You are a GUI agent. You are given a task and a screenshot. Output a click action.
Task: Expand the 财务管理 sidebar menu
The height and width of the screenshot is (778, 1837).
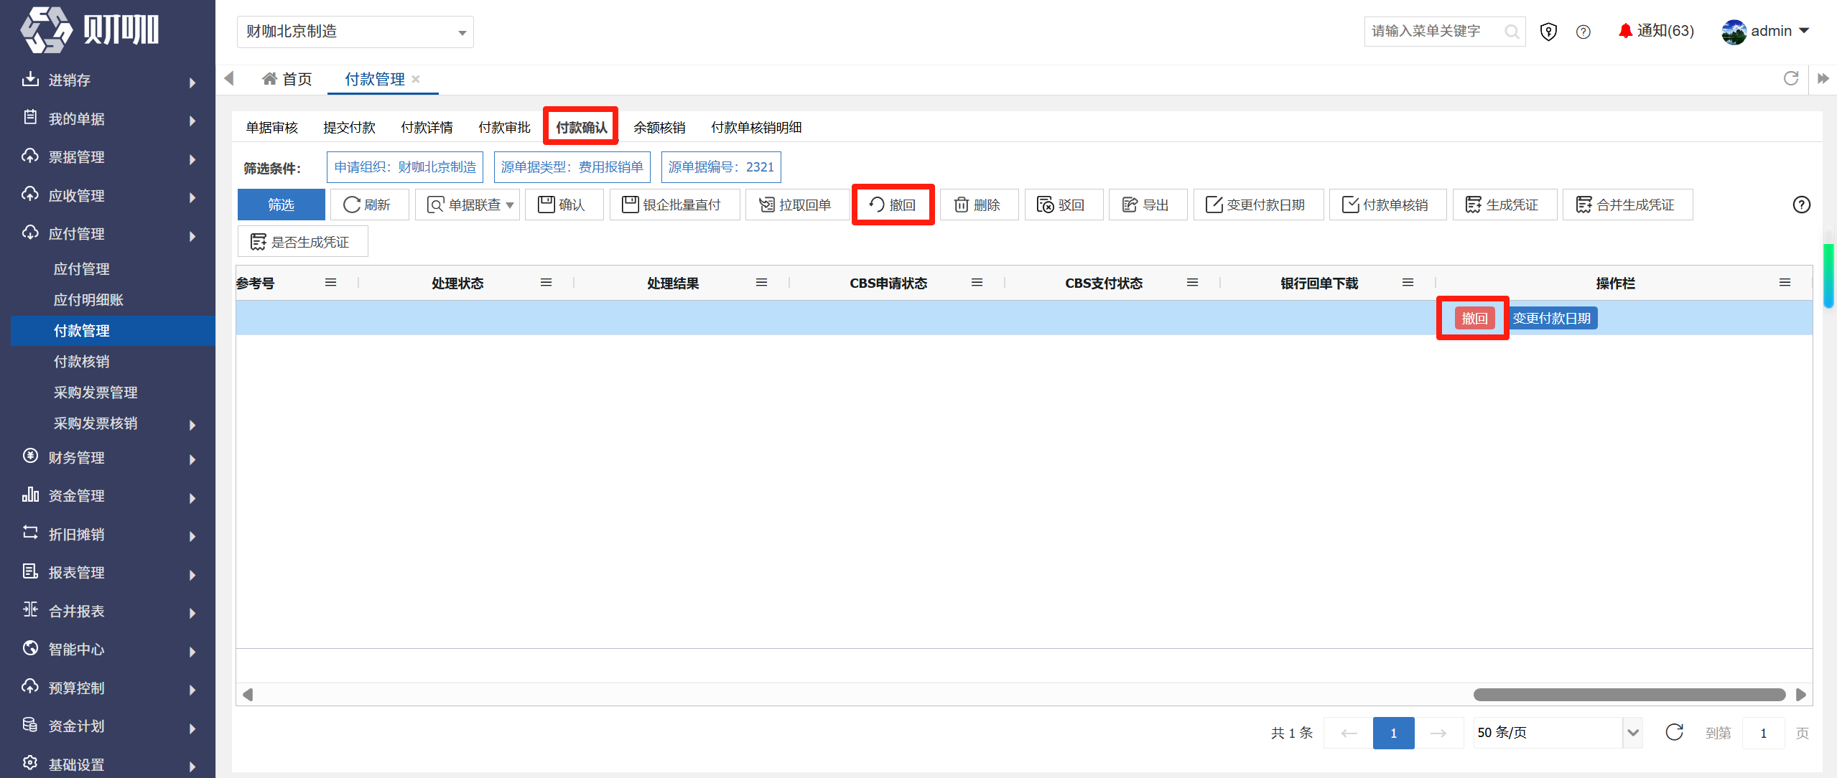(108, 458)
